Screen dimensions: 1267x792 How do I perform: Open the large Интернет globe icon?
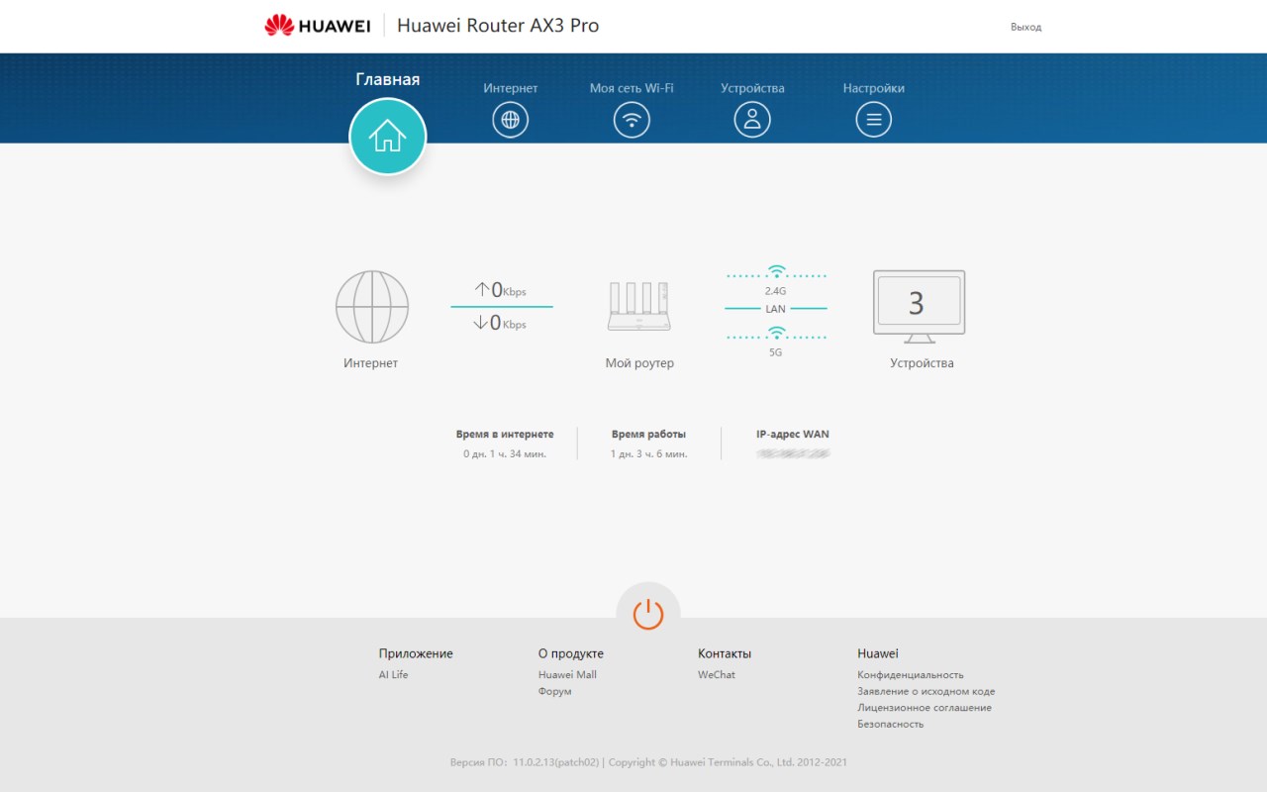372,307
